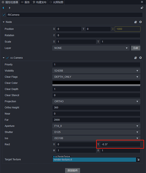This screenshot has width=146, height=173.
Task: Open Node section help book icon
Action: point(136,22)
